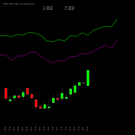Screen dimensions: 135x135
Task: Click the red candle above 29 Jun
Action: [6, 93]
